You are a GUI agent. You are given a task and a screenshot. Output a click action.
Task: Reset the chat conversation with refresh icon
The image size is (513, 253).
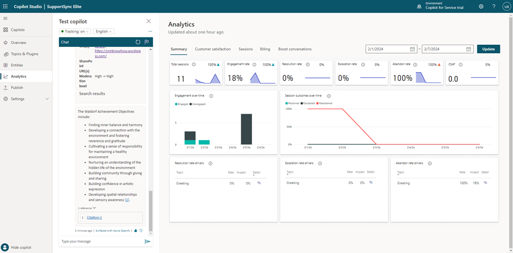pos(138,42)
